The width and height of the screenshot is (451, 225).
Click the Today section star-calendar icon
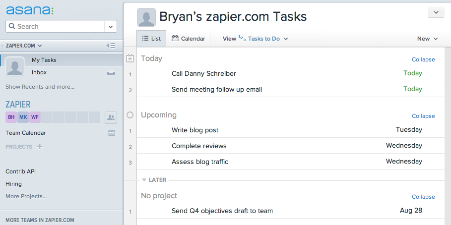(130, 58)
